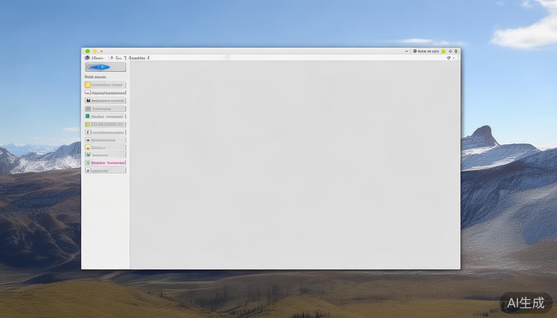Select the highlighted yellow-green sidebar row
Viewport: 557px width, 318px height.
point(106,124)
